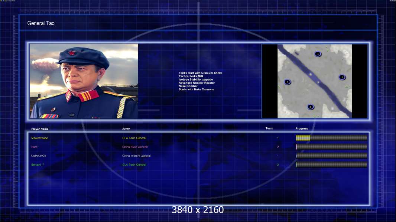This screenshot has height=222, width=396.
Task: Select player name MasterPeace
Action: point(39,138)
